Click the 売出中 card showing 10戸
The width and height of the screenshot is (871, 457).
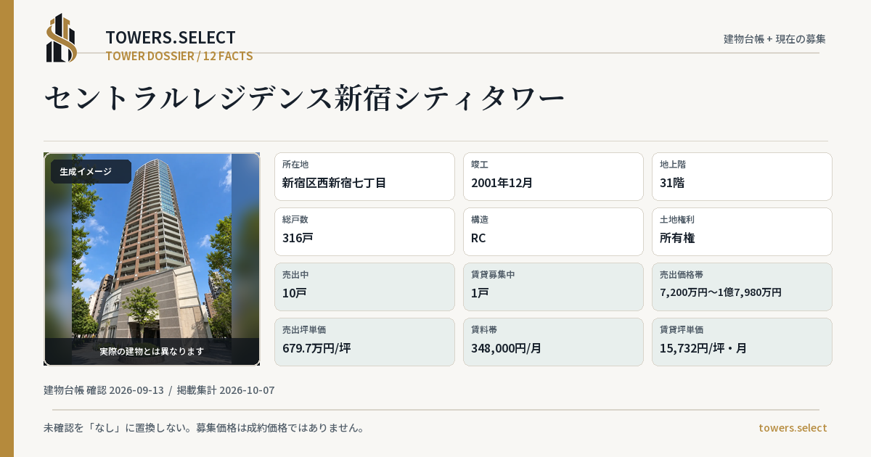(x=364, y=287)
